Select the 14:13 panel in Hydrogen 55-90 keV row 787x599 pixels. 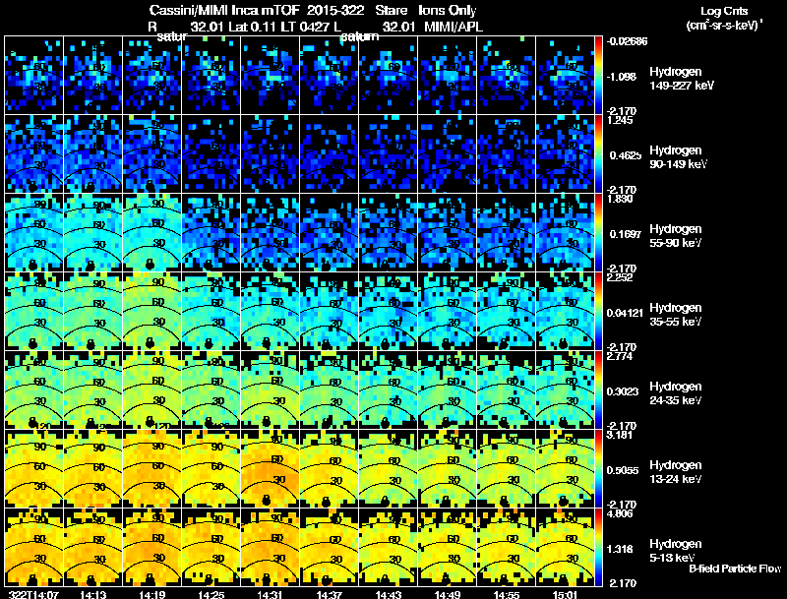92,232
